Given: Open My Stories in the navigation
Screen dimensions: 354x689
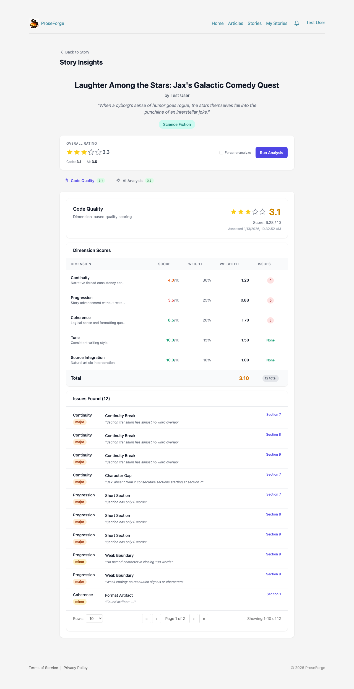Looking at the screenshot, I should (277, 24).
